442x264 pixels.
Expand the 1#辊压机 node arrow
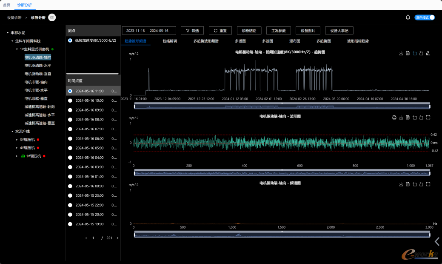pos(17,156)
